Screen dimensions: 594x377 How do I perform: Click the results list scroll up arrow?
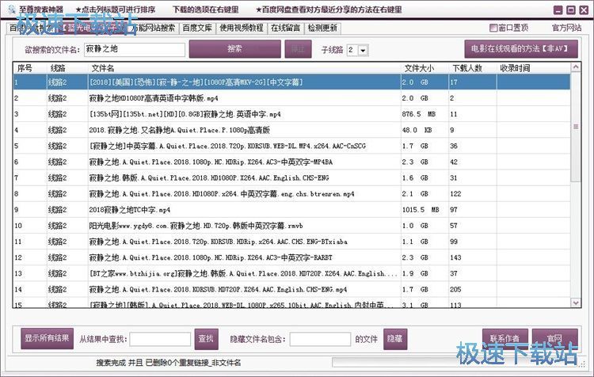[576, 67]
